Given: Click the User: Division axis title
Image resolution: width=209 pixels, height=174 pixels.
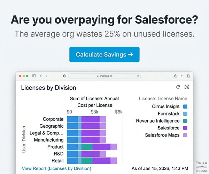Looking at the screenshot, I should pyautogui.click(x=24, y=139).
